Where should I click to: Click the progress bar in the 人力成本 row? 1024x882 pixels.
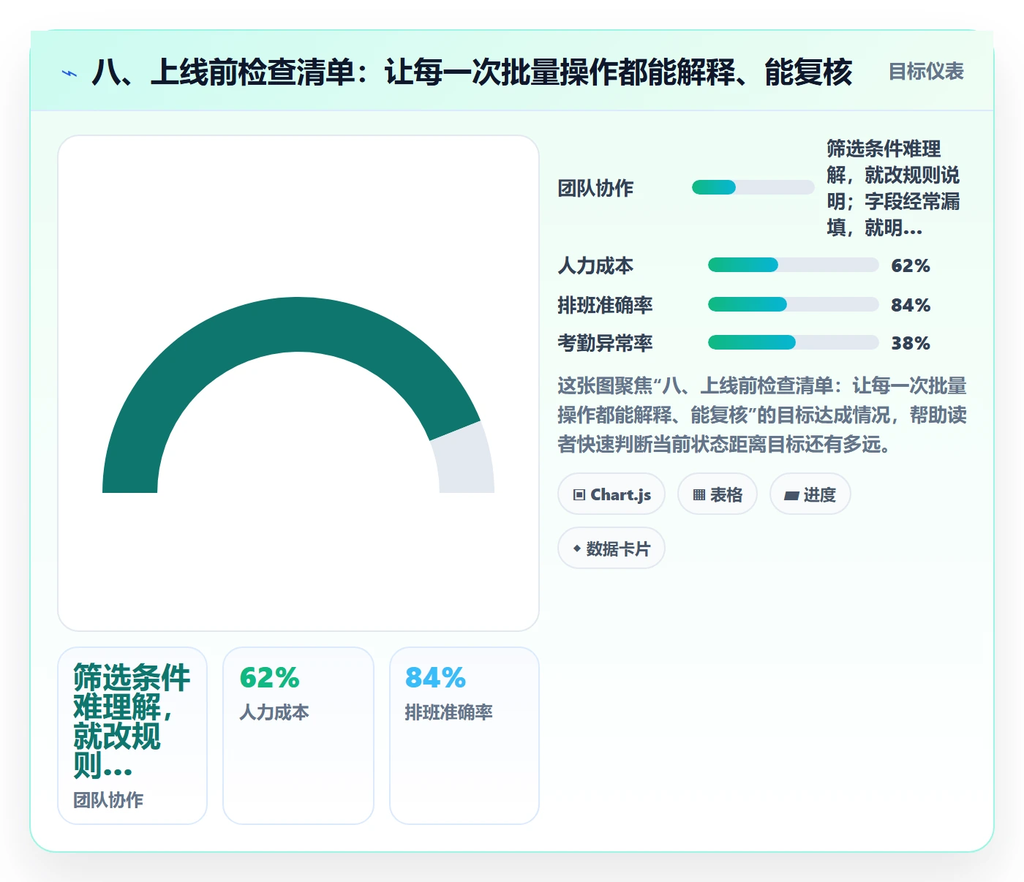(794, 265)
